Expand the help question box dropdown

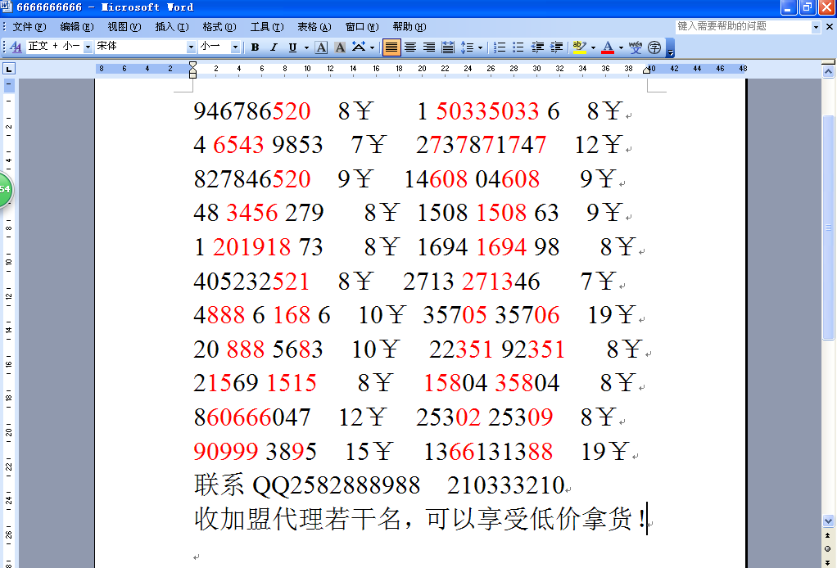(816, 27)
